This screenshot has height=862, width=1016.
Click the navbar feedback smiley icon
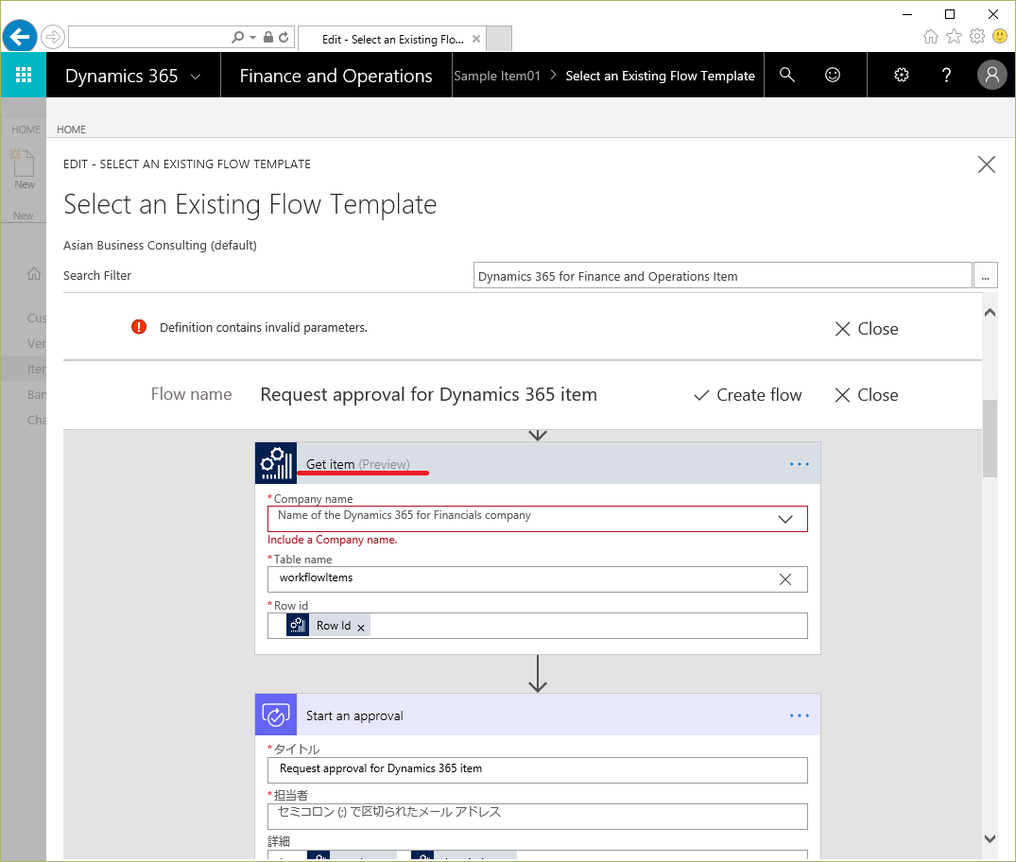point(833,76)
